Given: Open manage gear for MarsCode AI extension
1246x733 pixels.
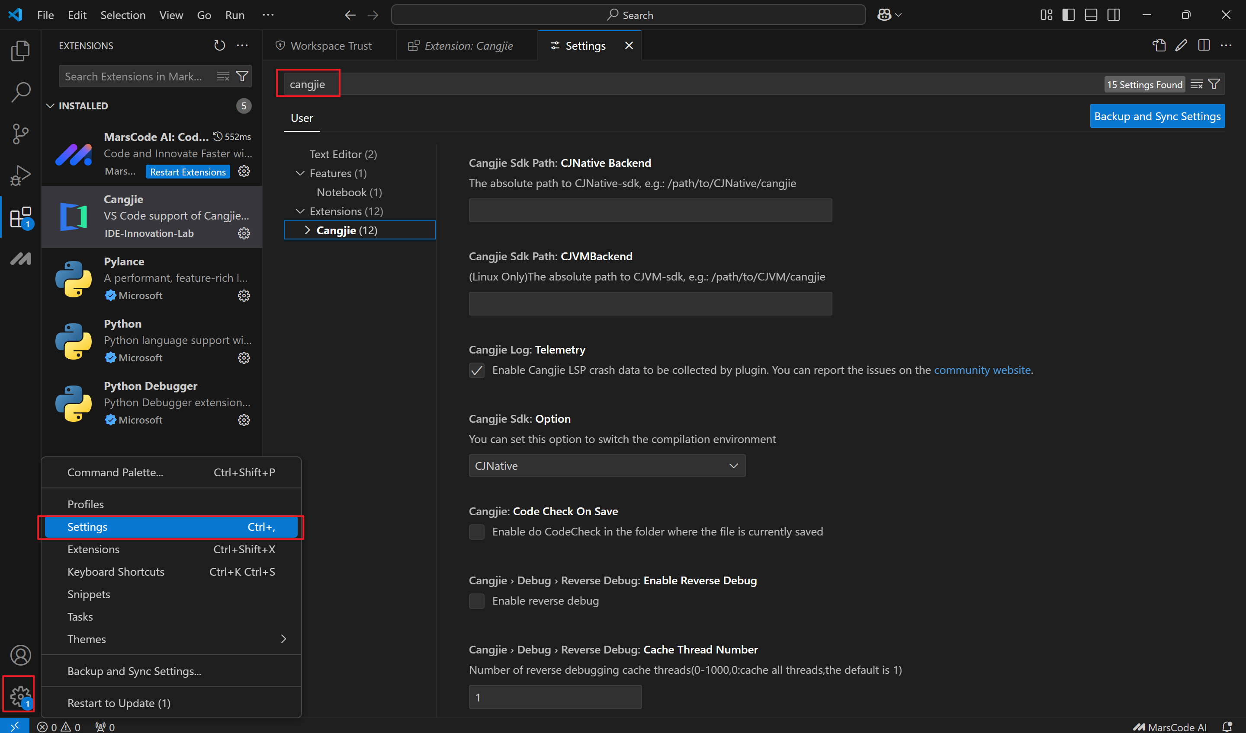Looking at the screenshot, I should pyautogui.click(x=244, y=172).
